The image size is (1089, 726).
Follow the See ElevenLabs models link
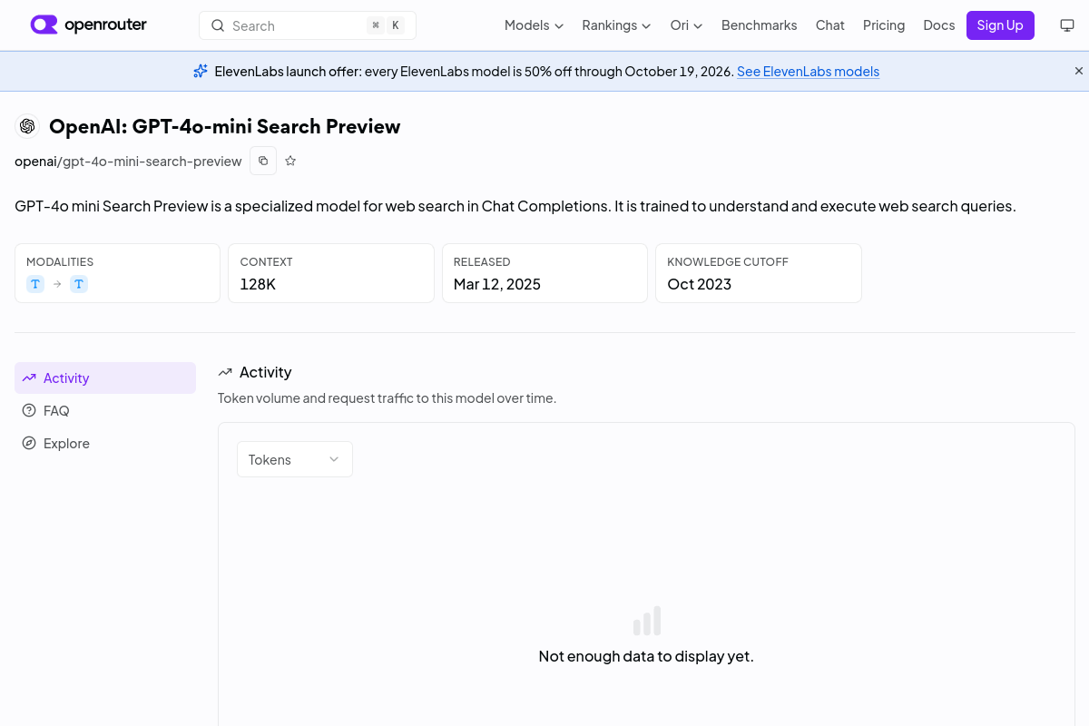(x=808, y=71)
